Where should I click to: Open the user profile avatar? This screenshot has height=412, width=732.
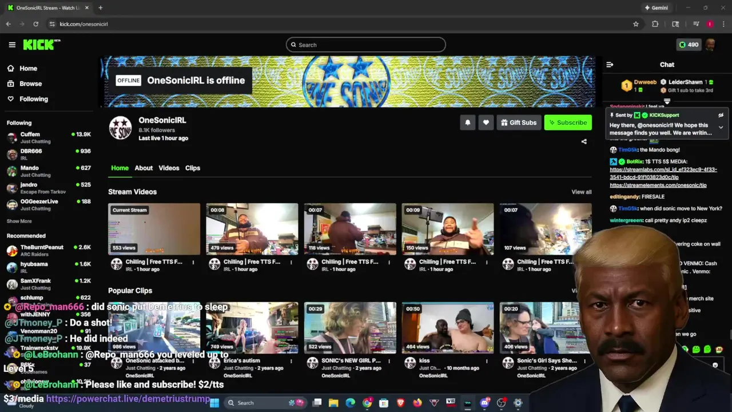click(710, 45)
